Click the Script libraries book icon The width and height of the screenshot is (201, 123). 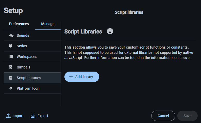[x=11, y=78]
